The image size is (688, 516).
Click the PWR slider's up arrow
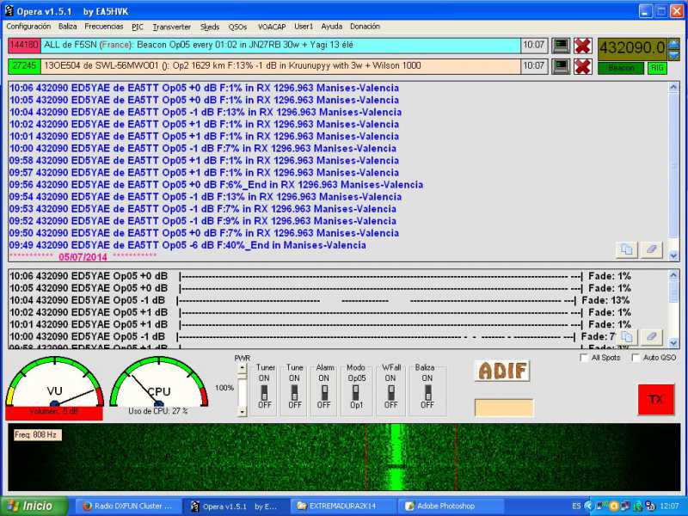tap(243, 369)
